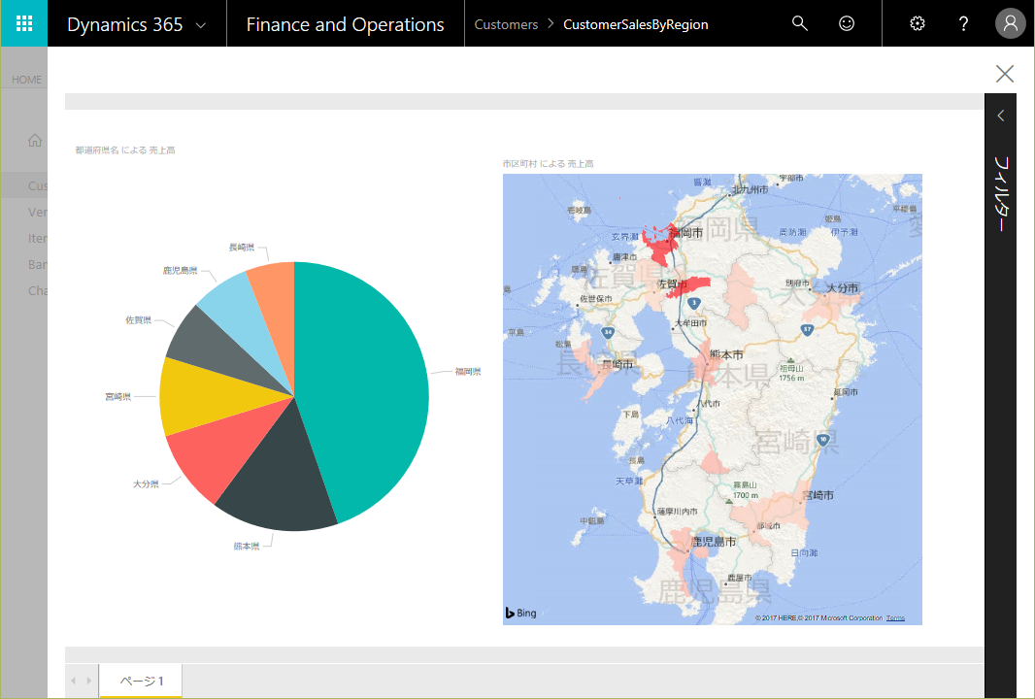Click the next page arrow

click(88, 681)
